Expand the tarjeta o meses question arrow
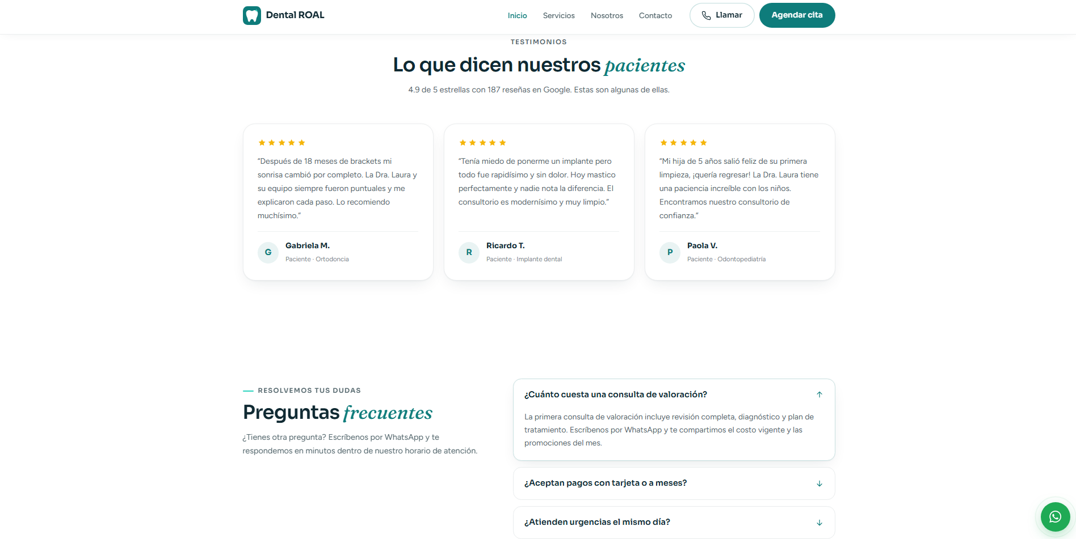Screen dimensions: 1076x539 pyautogui.click(x=819, y=483)
